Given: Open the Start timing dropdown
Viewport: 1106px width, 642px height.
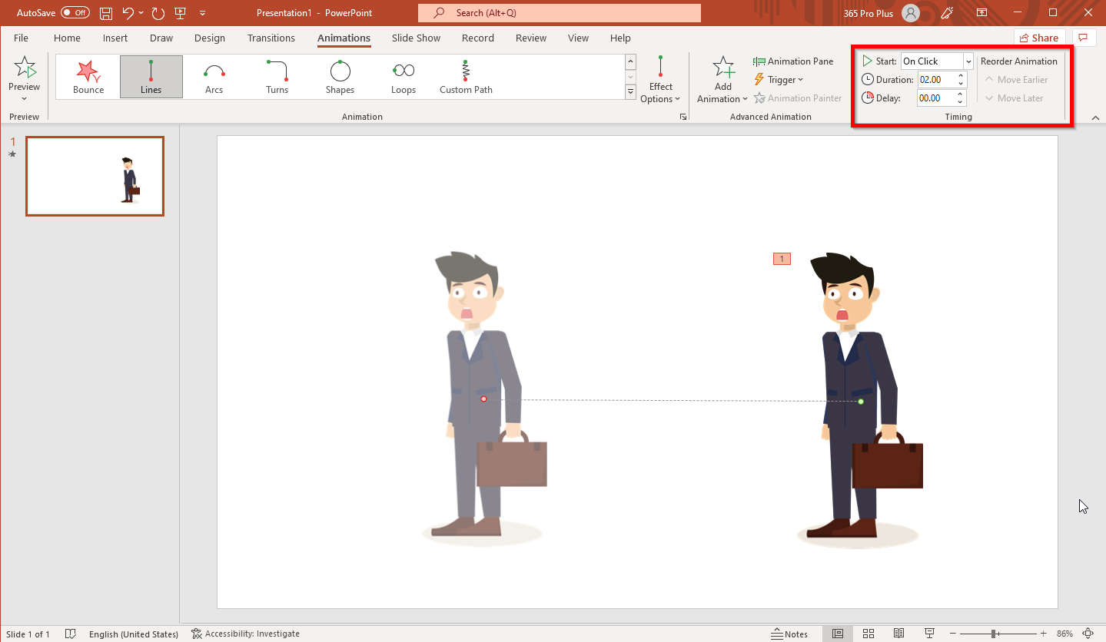Looking at the screenshot, I should click(x=968, y=61).
